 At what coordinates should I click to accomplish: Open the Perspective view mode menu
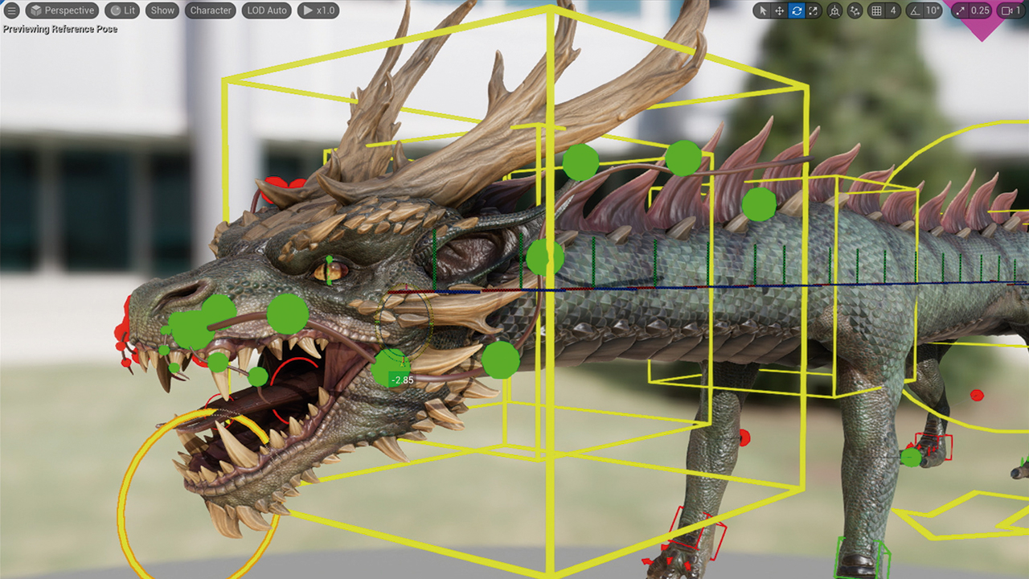(62, 10)
